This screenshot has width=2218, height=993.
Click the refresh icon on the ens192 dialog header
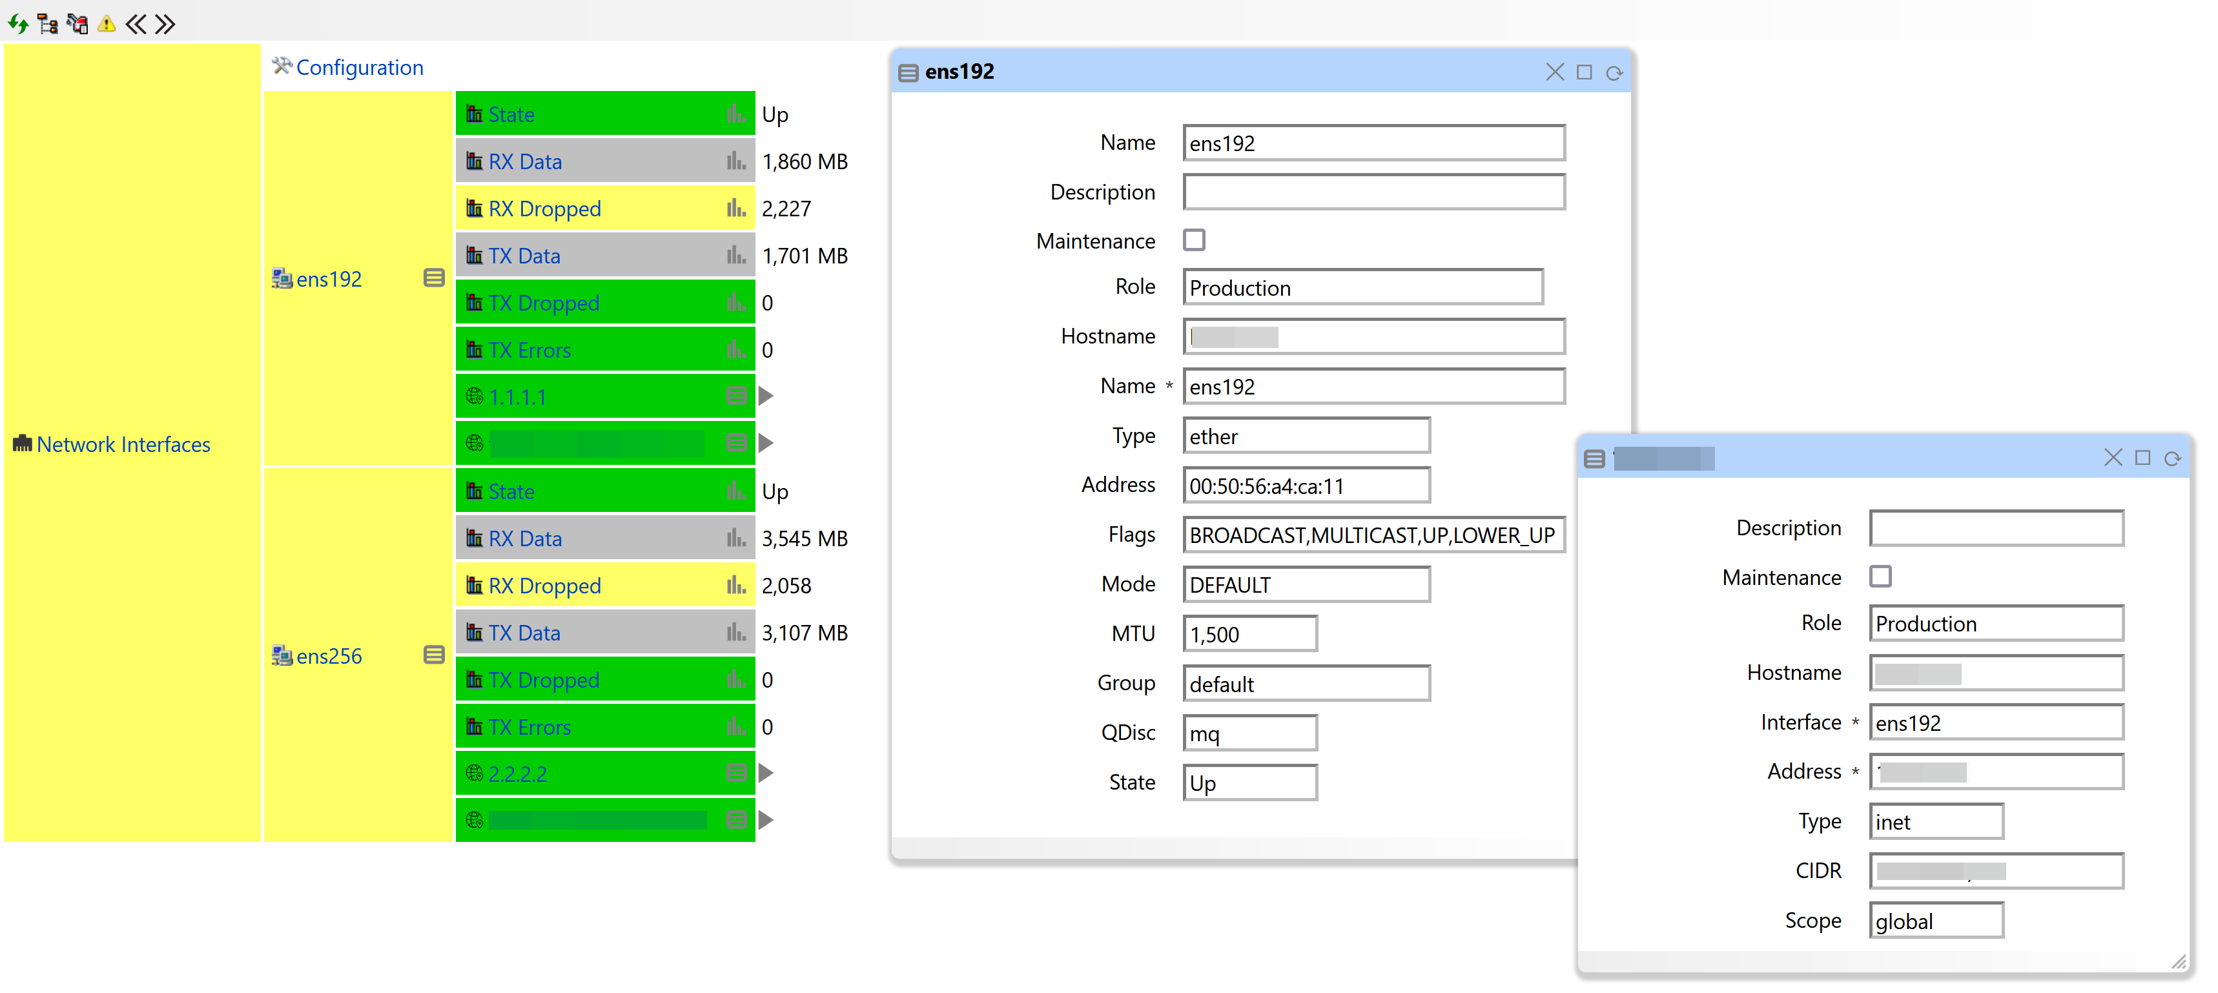[1614, 72]
